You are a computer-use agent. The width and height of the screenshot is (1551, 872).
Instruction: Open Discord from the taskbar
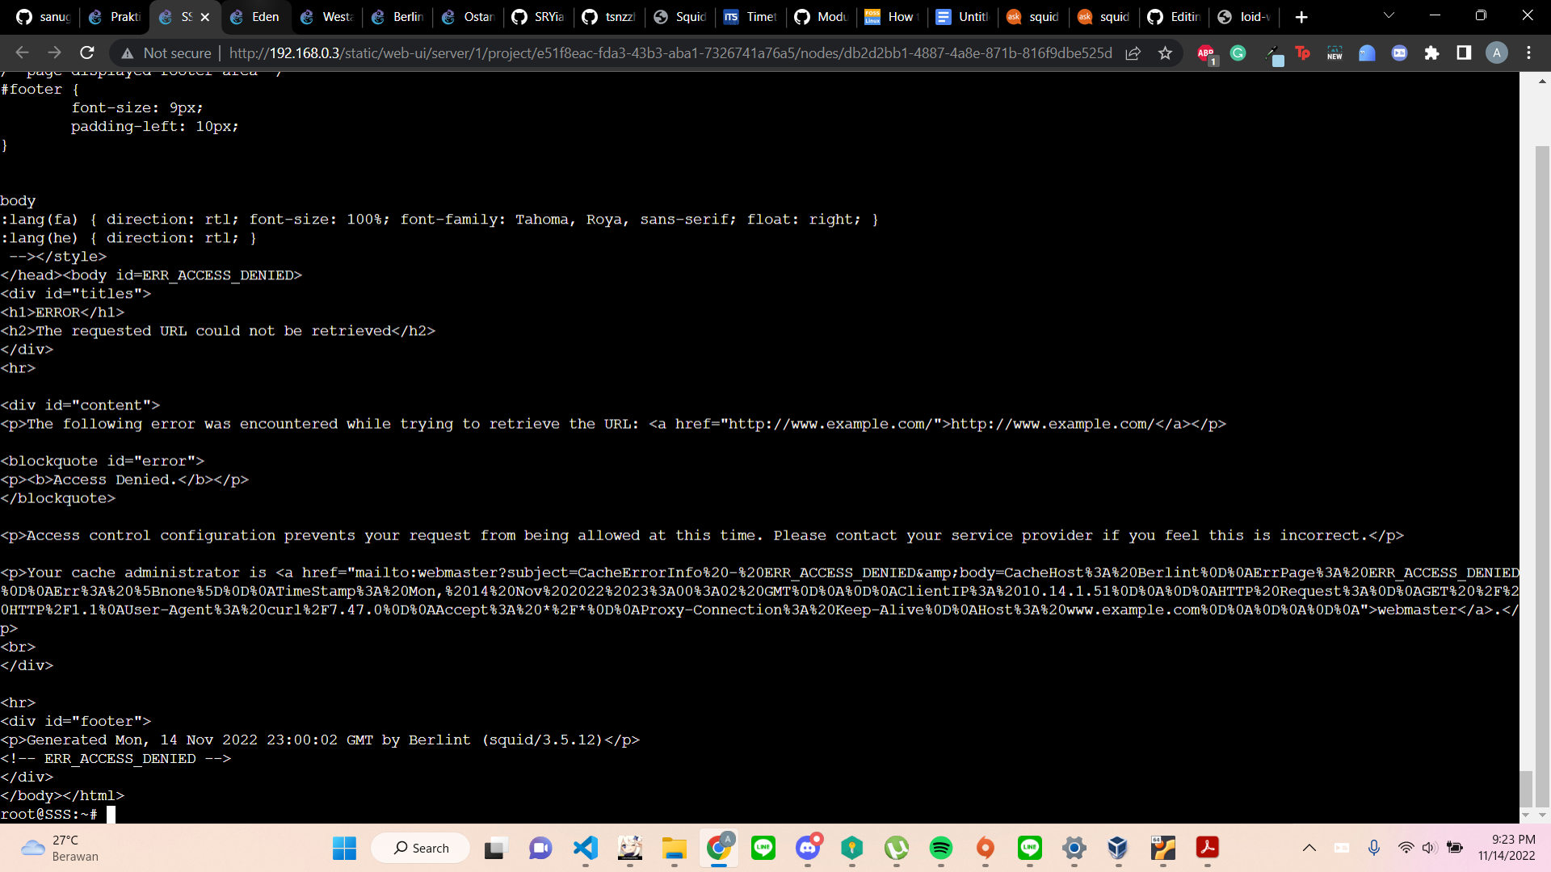(808, 849)
